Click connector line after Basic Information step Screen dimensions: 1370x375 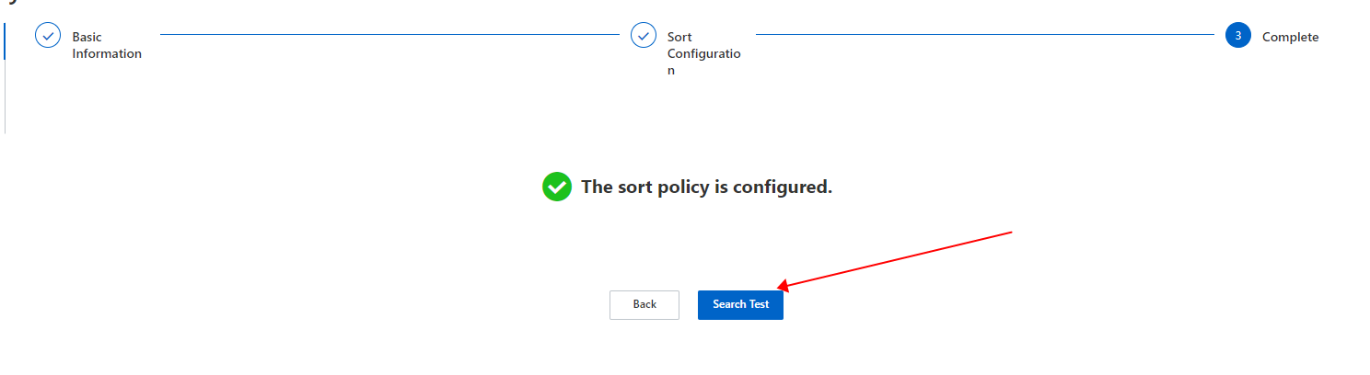click(x=389, y=35)
